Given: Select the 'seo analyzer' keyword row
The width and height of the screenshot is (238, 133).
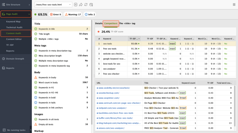Looking at the screenshot, I should pyautogui.click(x=166, y=69).
